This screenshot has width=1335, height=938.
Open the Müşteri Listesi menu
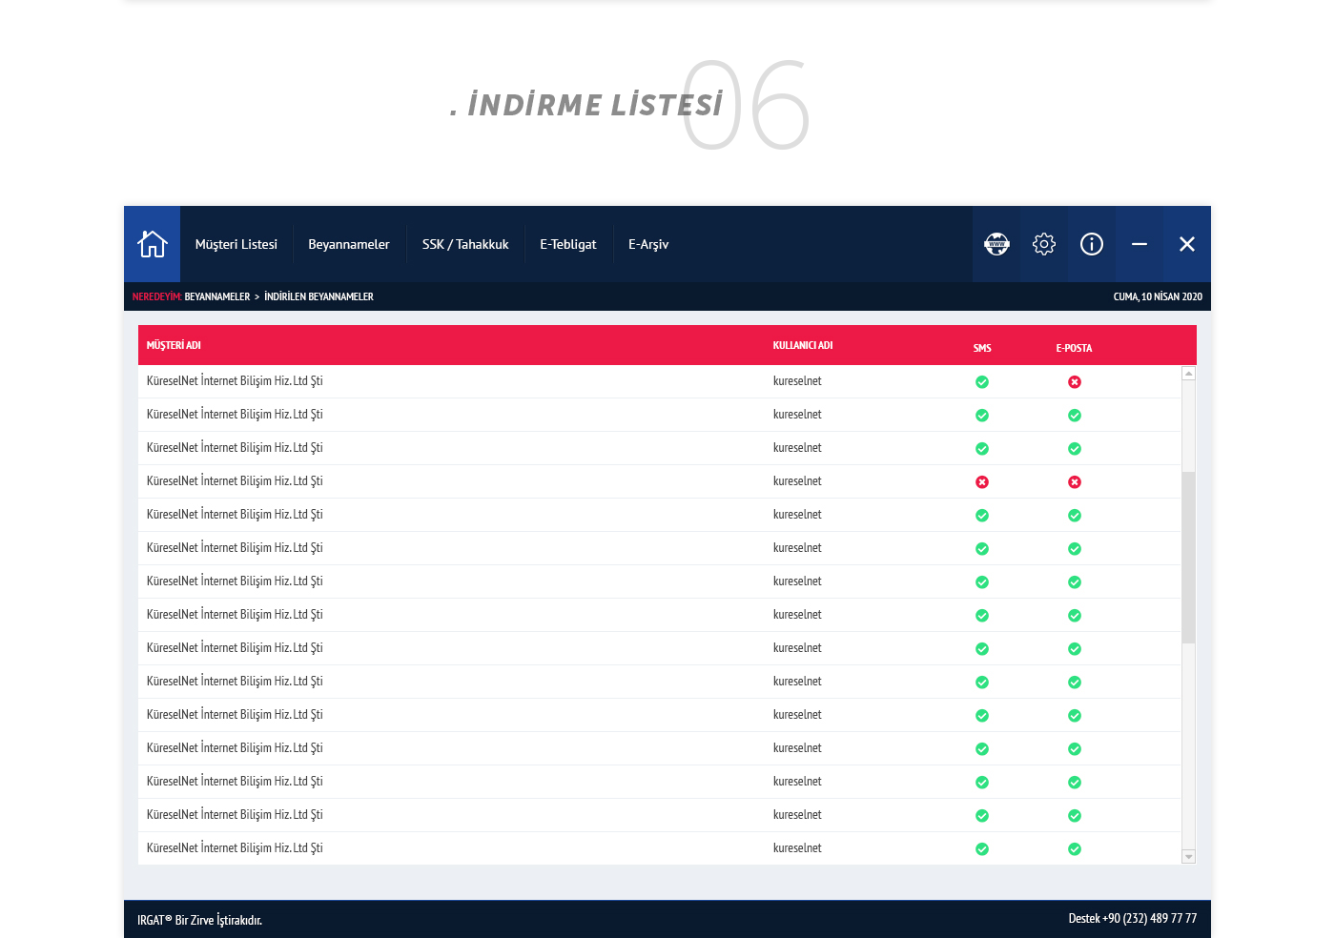(x=236, y=244)
